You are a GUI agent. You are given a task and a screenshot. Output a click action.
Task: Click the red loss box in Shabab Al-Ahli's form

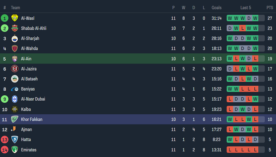coord(243,28)
